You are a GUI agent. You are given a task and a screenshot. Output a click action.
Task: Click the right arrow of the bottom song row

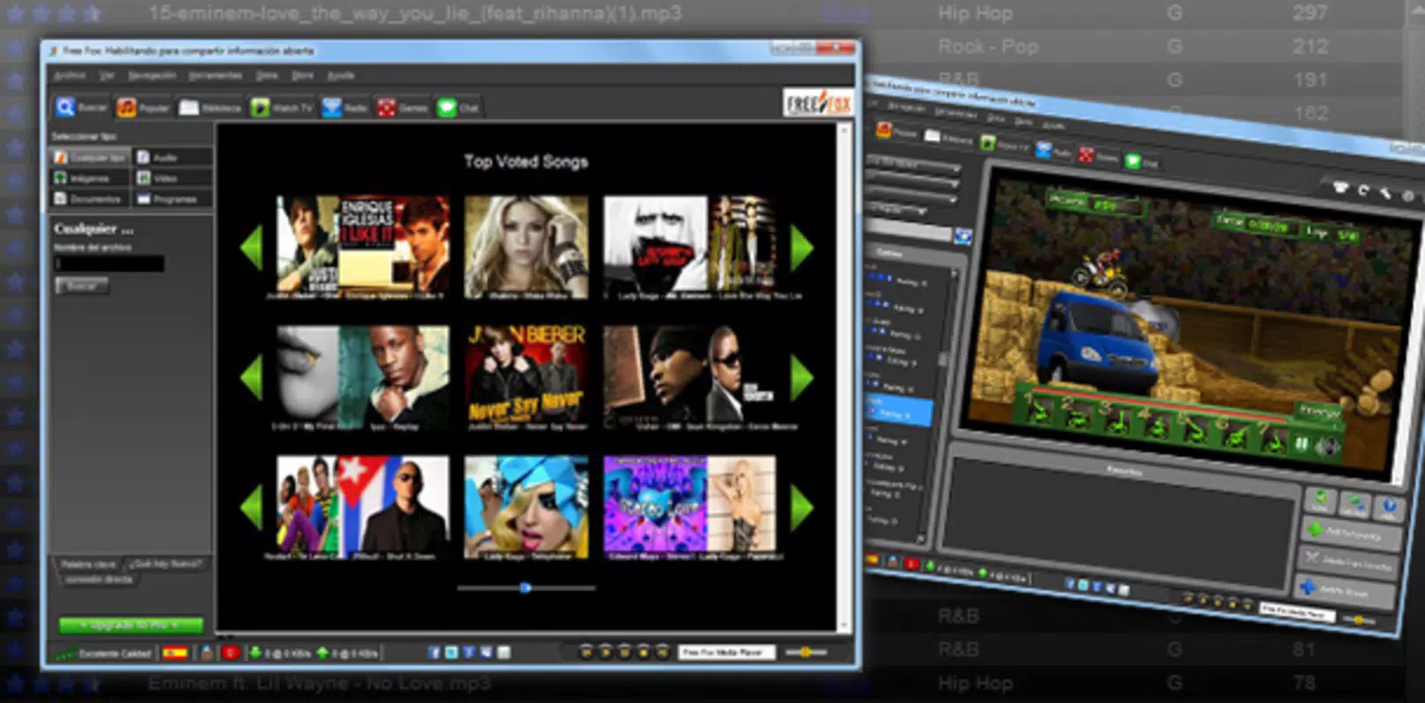click(801, 507)
